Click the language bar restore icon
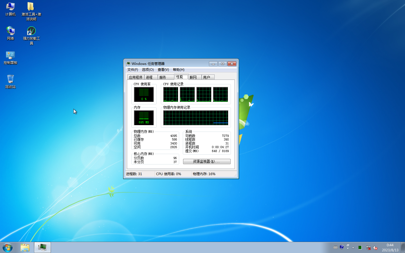This screenshot has height=253, width=405. click(348, 245)
